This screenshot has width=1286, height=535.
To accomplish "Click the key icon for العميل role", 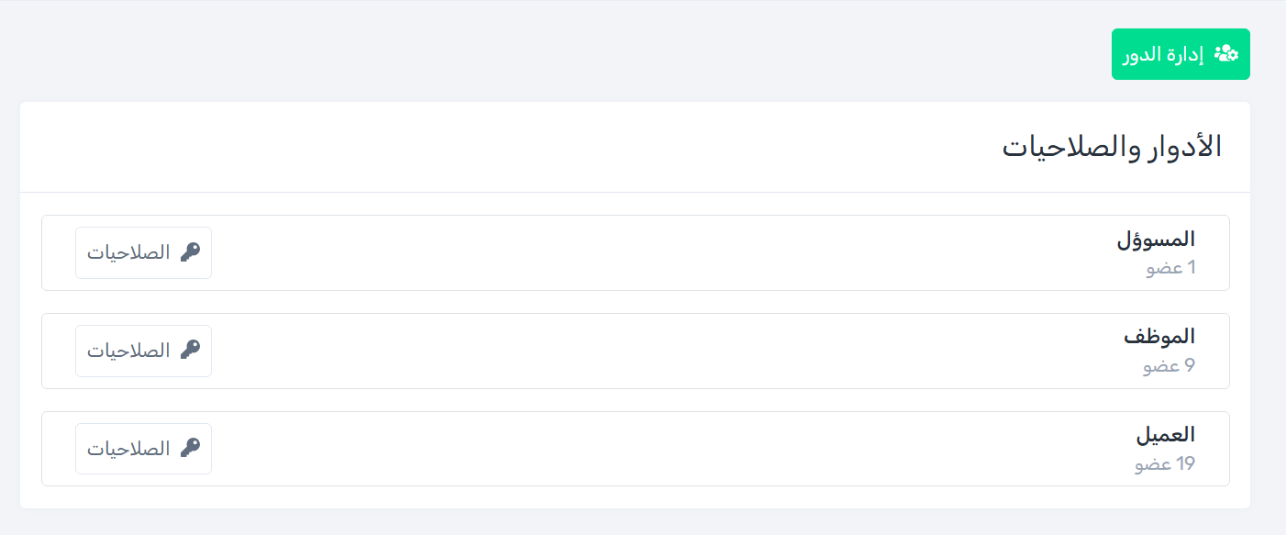I will click(x=190, y=449).
